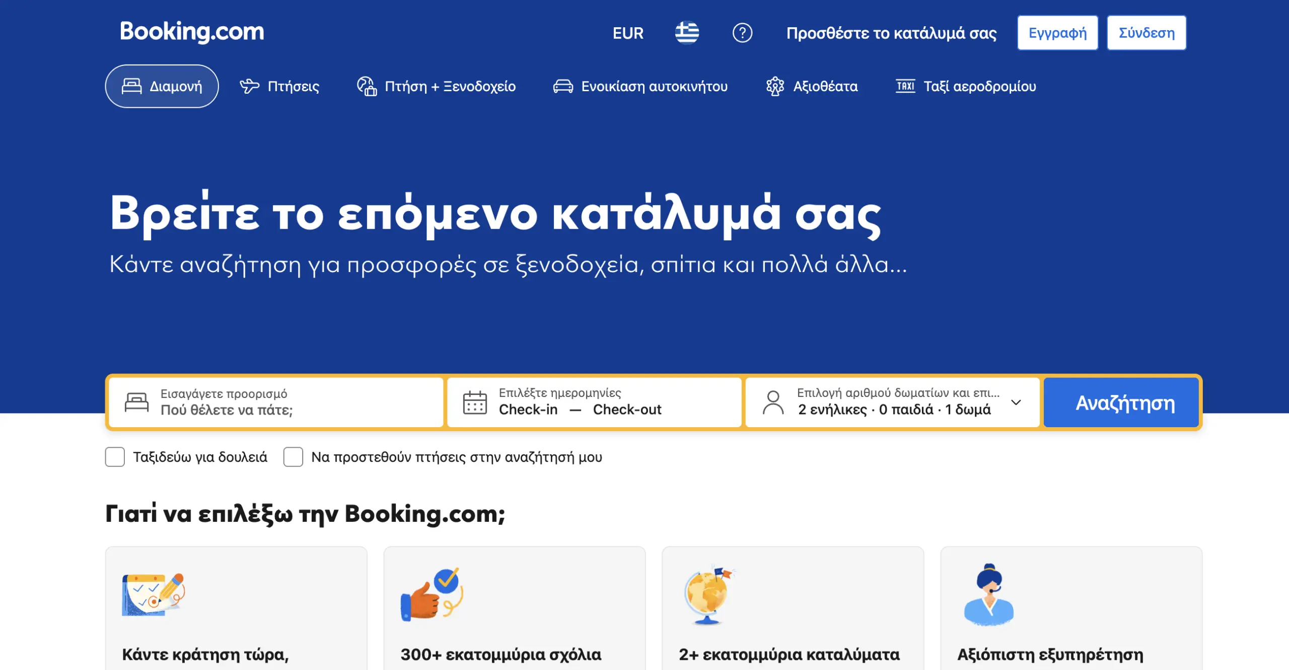Select the Πτήση + Ξενοδοχείο tab
The image size is (1289, 670).
click(x=436, y=86)
